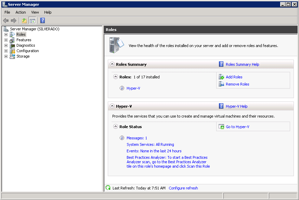
Task: Maximize the Server Manager window
Action: coord(288,4)
